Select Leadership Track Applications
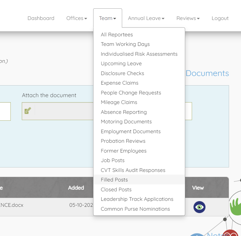This screenshot has height=236, width=241. click(137, 199)
